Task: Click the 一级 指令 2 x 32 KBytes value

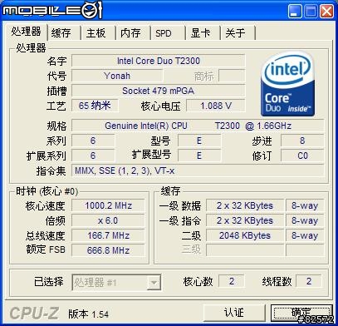Action: point(245,220)
